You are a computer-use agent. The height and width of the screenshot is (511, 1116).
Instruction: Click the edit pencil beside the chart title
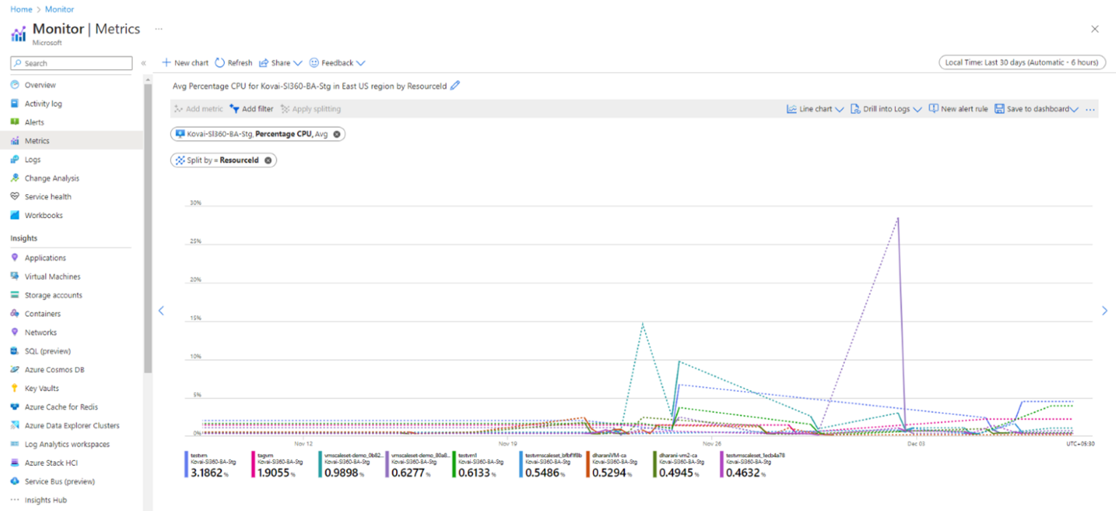[x=454, y=86]
